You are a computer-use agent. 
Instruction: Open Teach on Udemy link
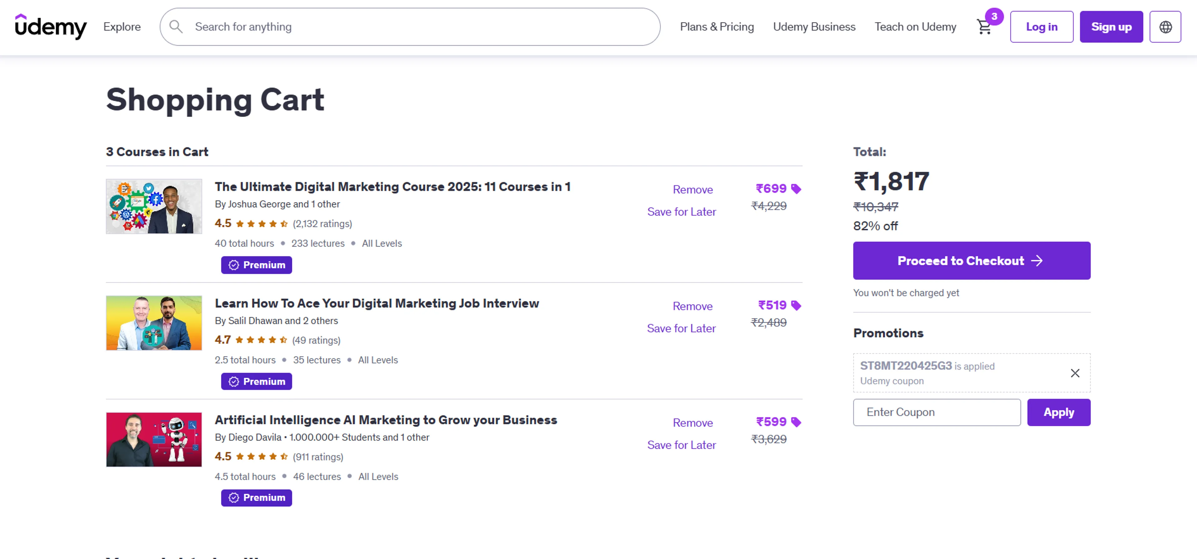click(915, 27)
